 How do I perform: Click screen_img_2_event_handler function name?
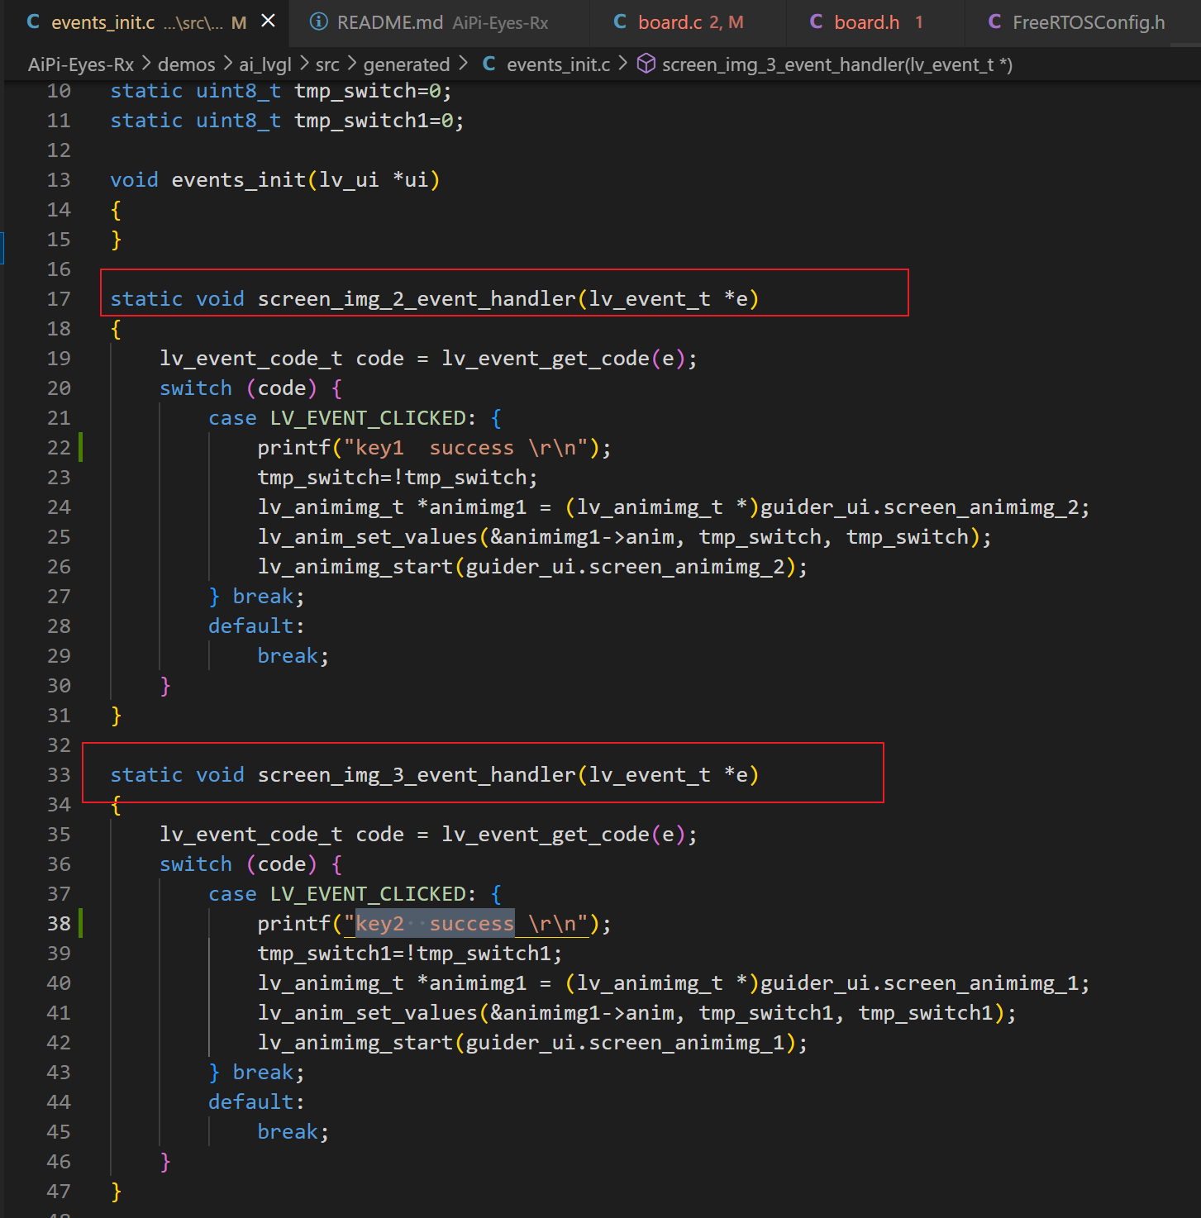click(x=417, y=299)
